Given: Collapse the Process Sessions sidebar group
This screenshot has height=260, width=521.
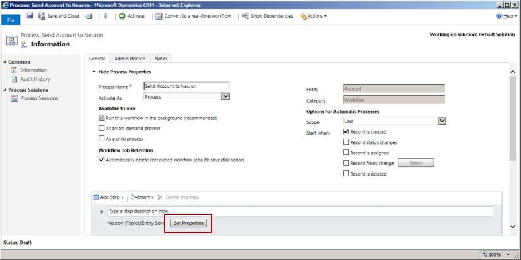Looking at the screenshot, I should (x=5, y=90).
